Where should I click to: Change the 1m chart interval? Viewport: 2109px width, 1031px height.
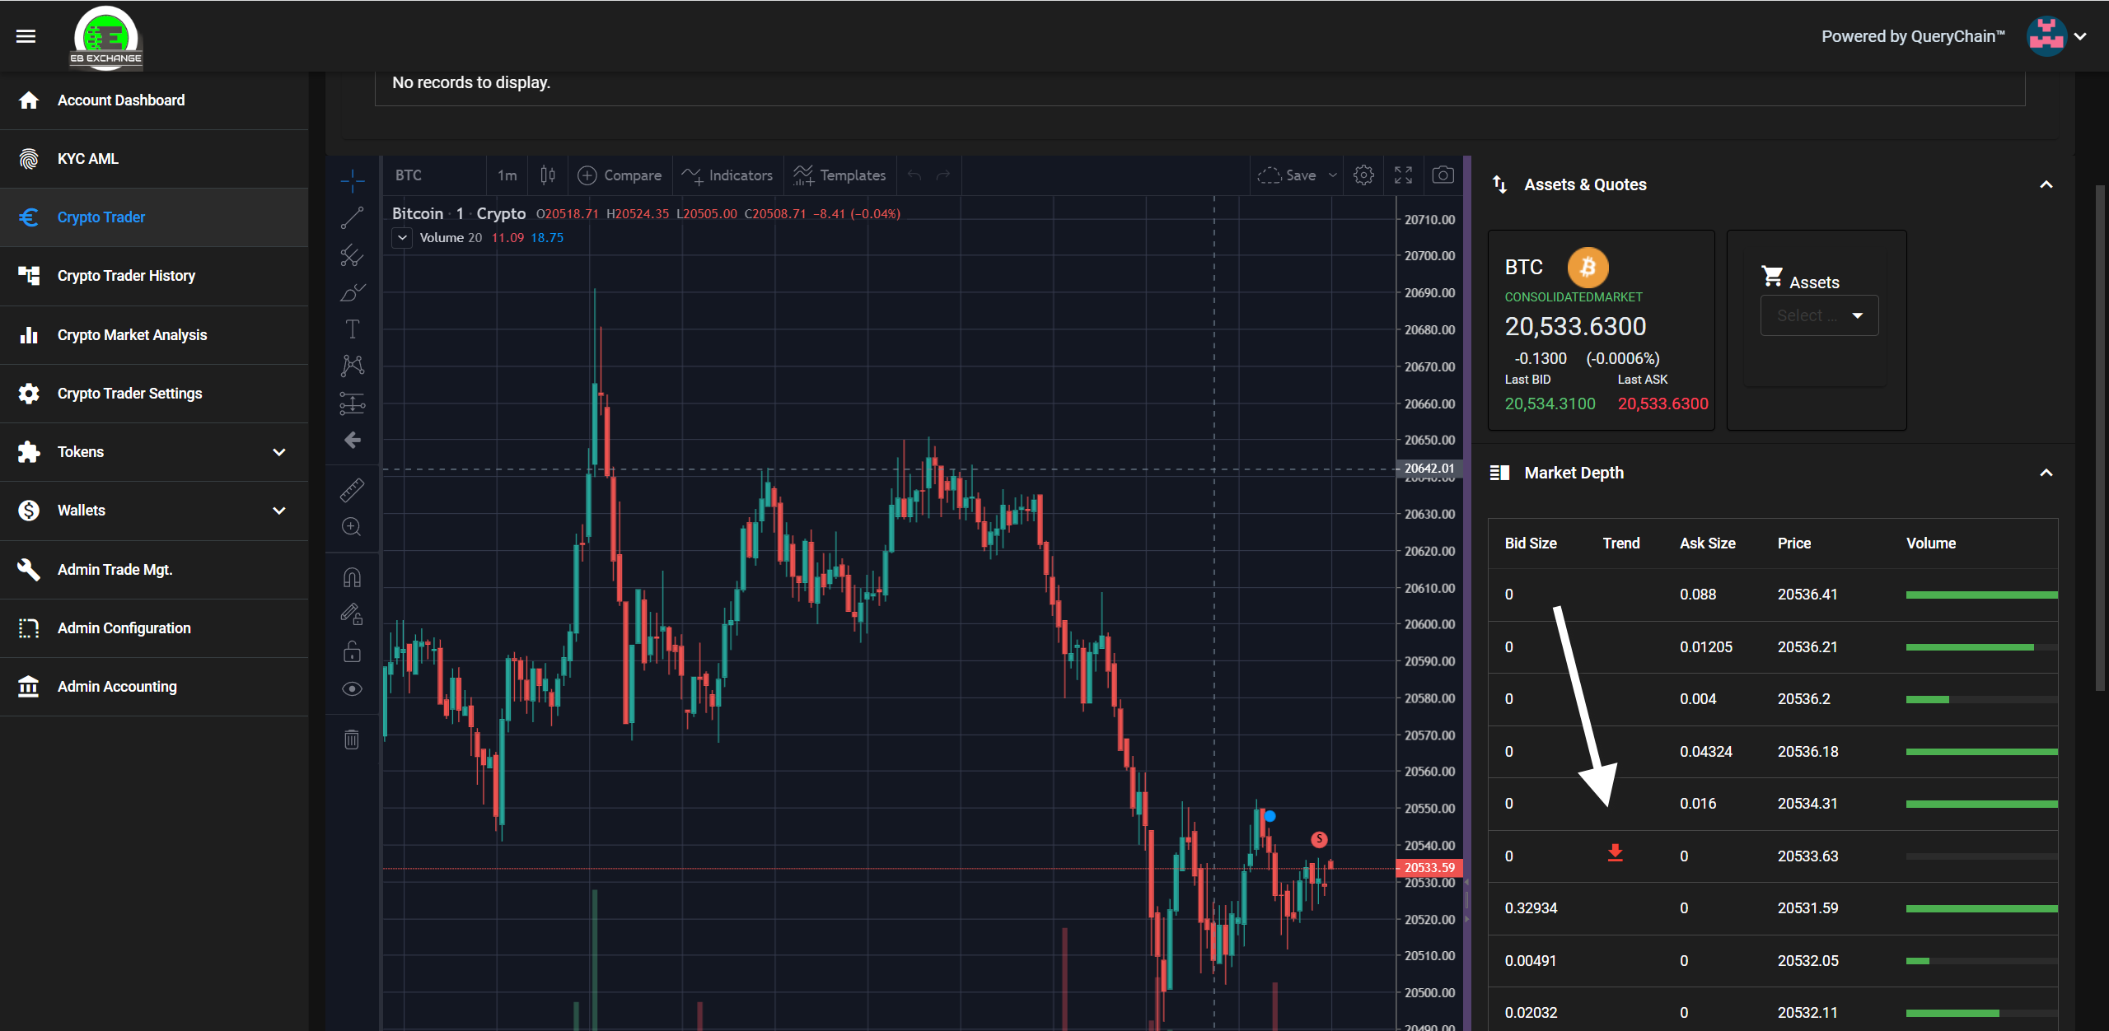point(507,175)
